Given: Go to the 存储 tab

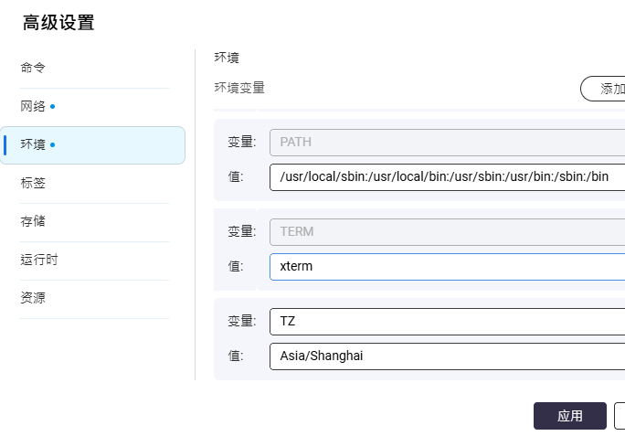Looking at the screenshot, I should point(94,221).
